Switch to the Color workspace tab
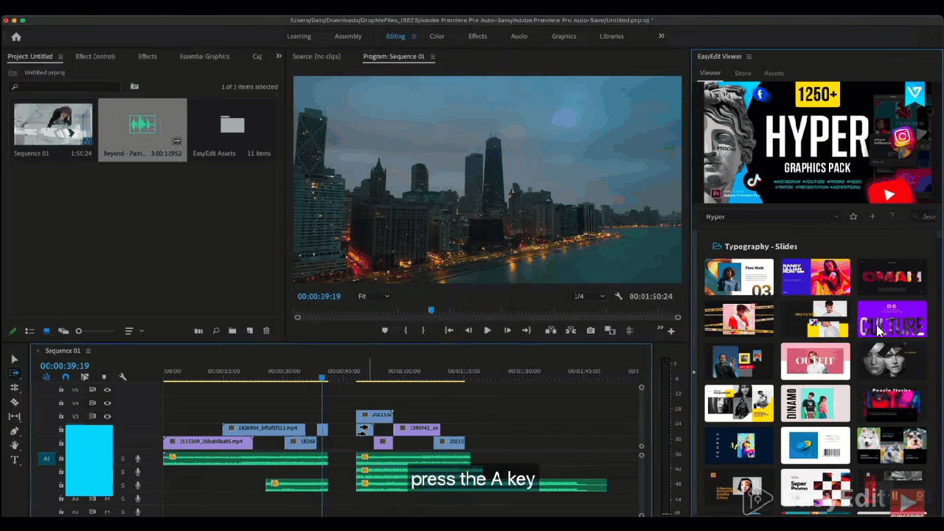 437,36
